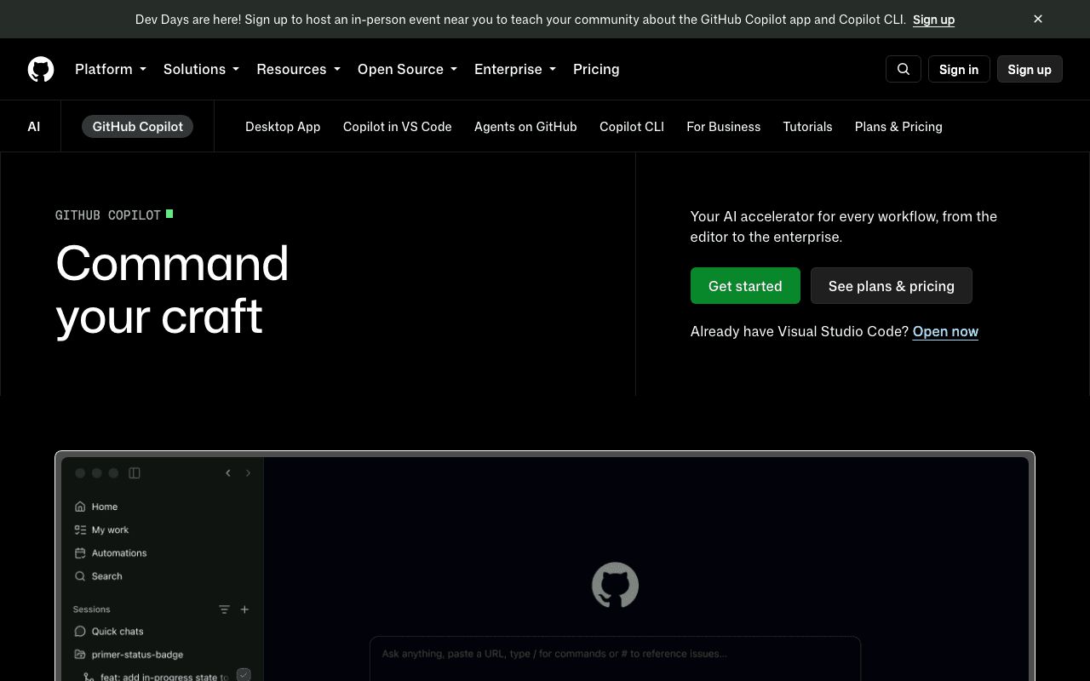1090x681 pixels.
Task: Click Sign up link in announcement banner
Action: 933,19
